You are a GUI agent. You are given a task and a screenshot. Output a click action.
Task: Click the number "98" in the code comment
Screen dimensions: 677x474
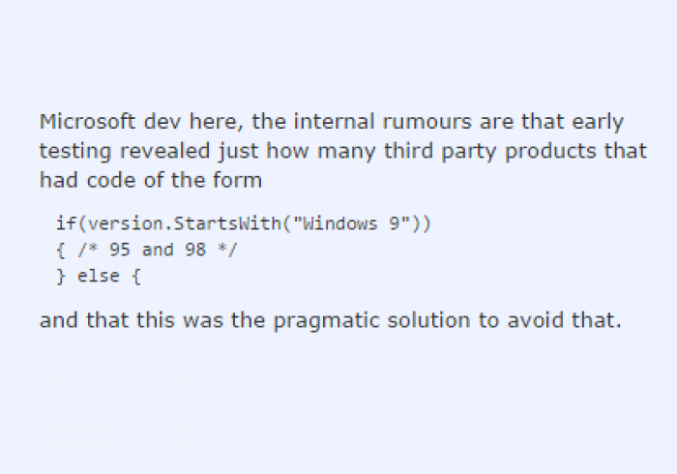(x=195, y=250)
